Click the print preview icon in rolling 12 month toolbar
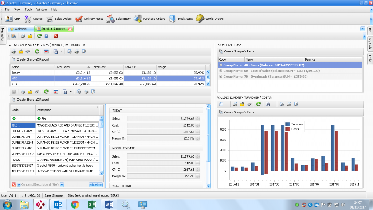The width and height of the screenshot is (373, 210). 296,104
